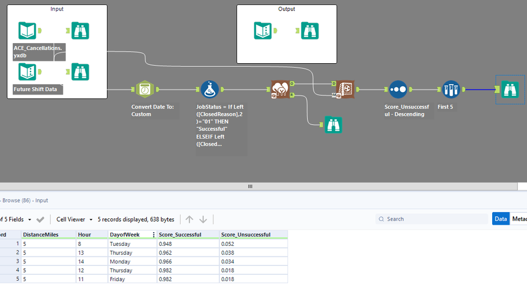Image resolution: width=527 pixels, height=288 pixels.
Task: Switch to the Metadata view tab
Action: (x=519, y=219)
